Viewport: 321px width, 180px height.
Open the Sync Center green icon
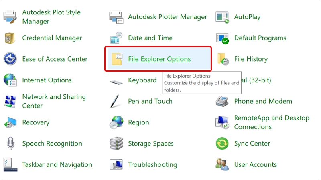point(222,144)
